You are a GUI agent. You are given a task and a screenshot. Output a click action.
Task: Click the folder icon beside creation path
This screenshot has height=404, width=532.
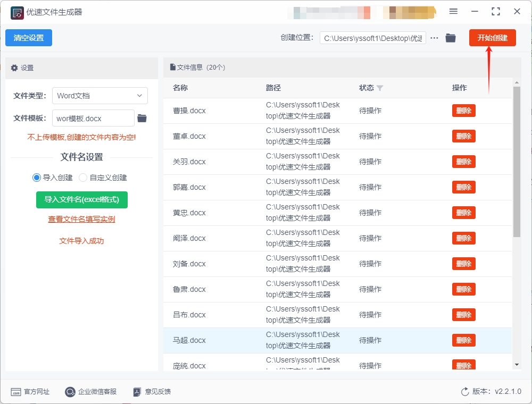451,38
